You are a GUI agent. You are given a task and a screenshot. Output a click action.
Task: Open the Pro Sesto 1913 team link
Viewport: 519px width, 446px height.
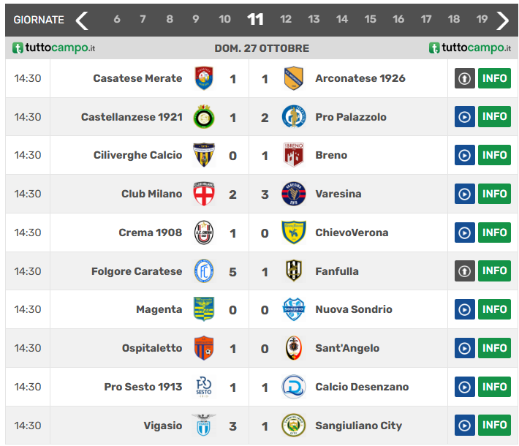coord(143,387)
